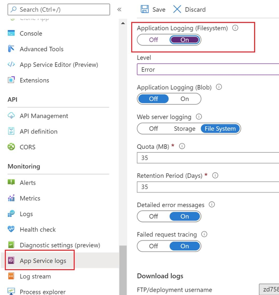Set Web server logging to Storage
279x295 pixels.
click(x=184, y=129)
